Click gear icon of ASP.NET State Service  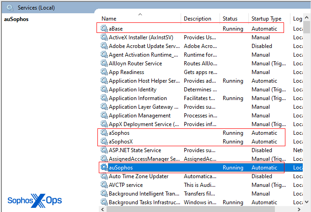(x=104, y=150)
